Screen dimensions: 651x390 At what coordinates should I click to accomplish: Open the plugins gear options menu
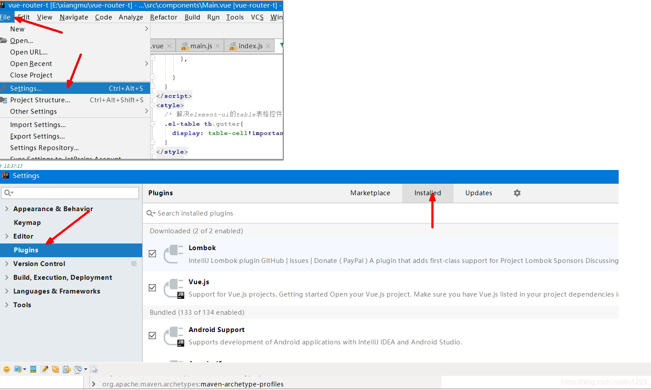pos(517,193)
